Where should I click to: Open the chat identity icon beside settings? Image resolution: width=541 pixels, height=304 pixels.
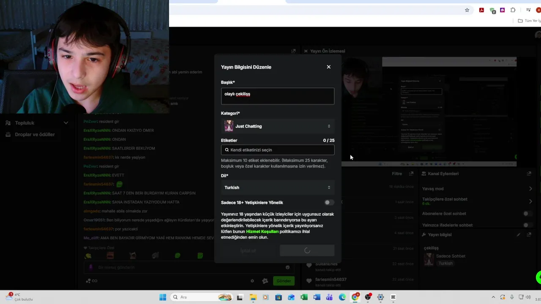265,281
